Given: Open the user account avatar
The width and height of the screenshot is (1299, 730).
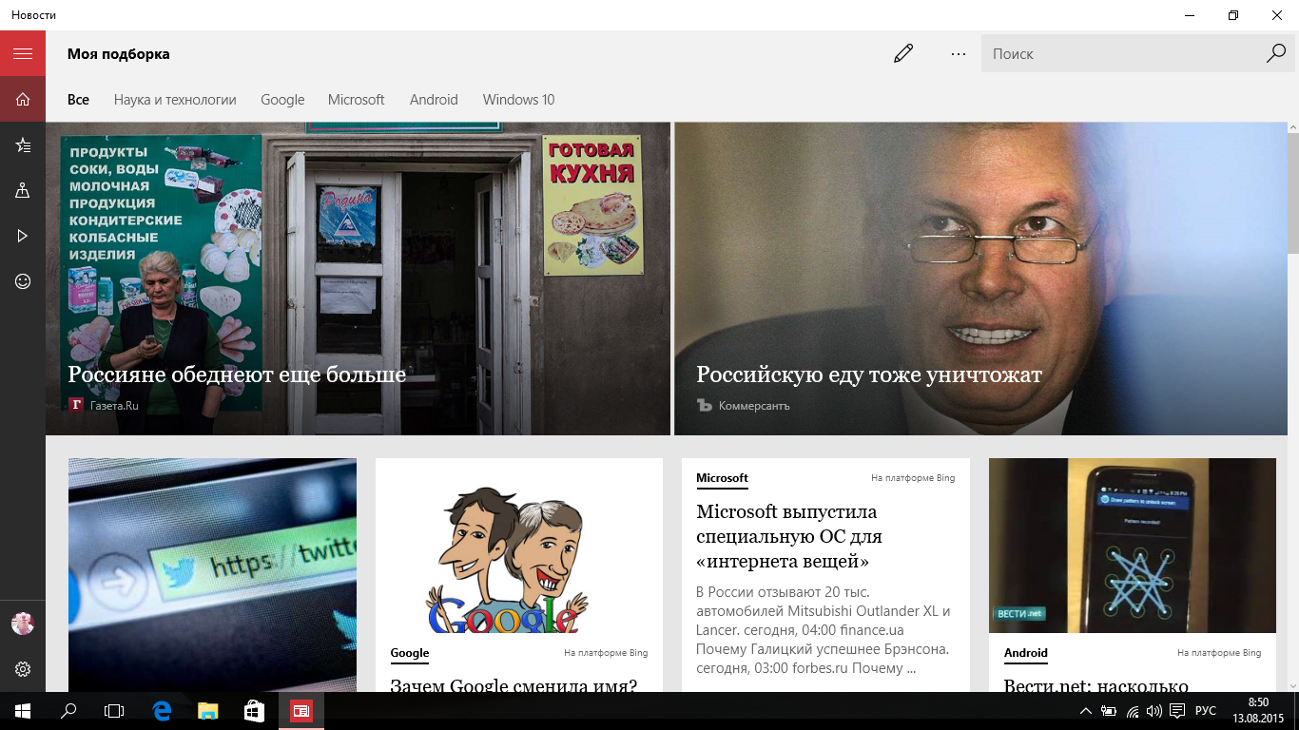Looking at the screenshot, I should [23, 624].
